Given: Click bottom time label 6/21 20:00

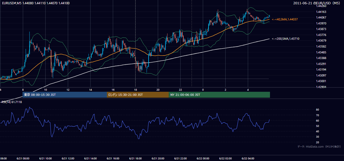Looking at the screenshot, I should point(158,159).
